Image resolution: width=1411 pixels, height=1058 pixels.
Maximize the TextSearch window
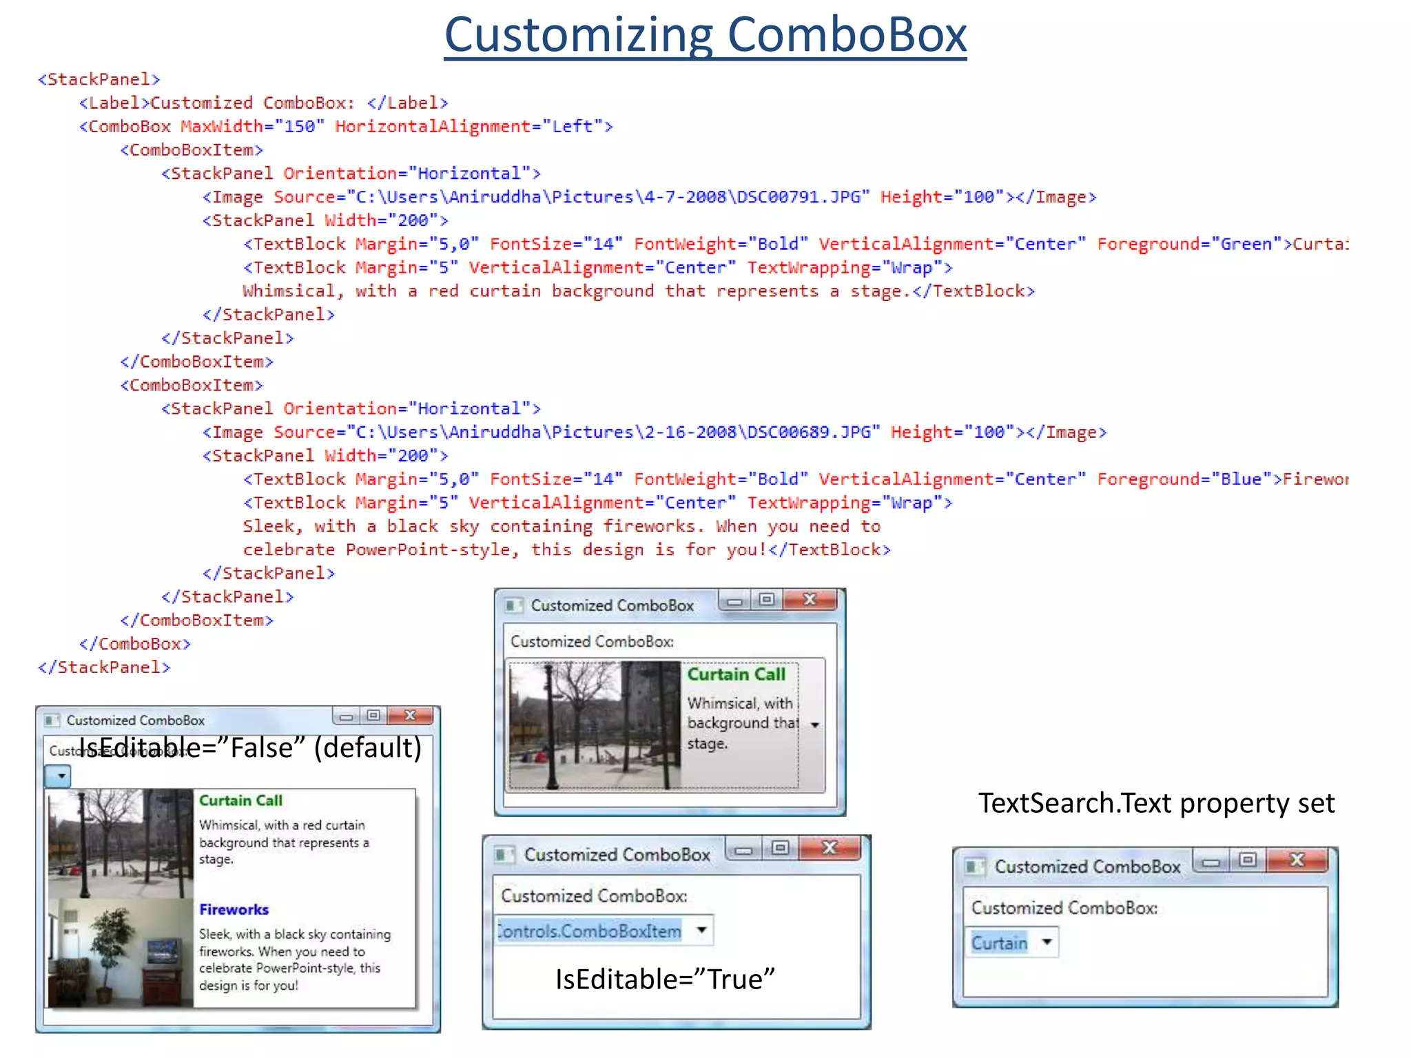(x=1248, y=860)
